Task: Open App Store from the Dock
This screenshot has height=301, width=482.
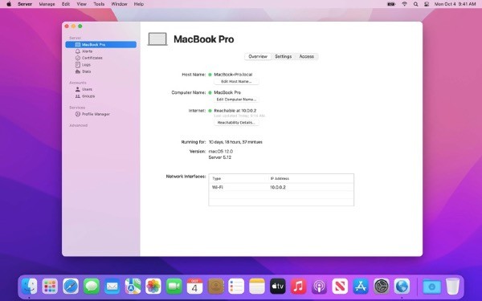Action: click(360, 287)
